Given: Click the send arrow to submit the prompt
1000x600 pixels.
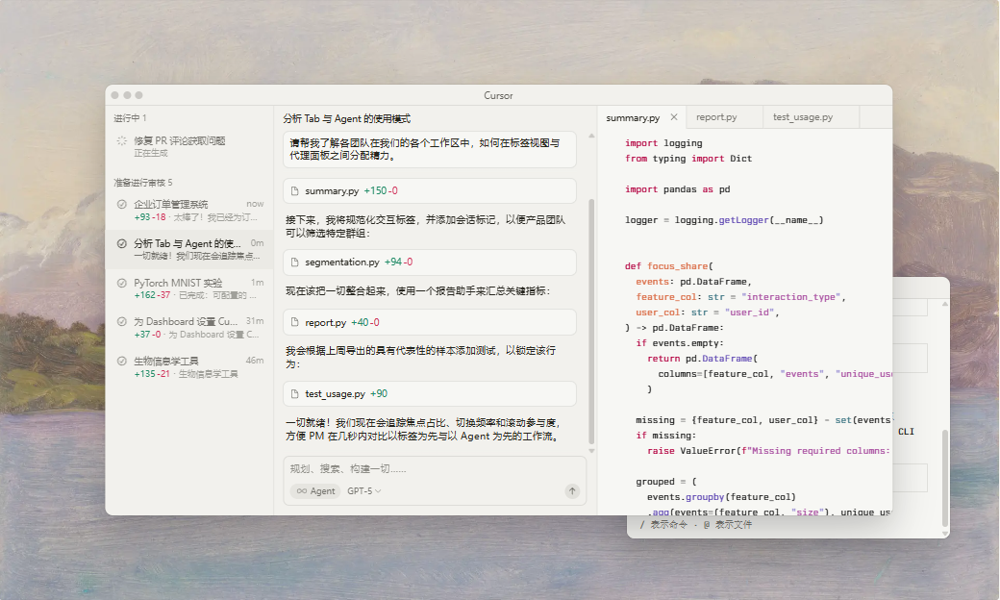Looking at the screenshot, I should point(572,490).
